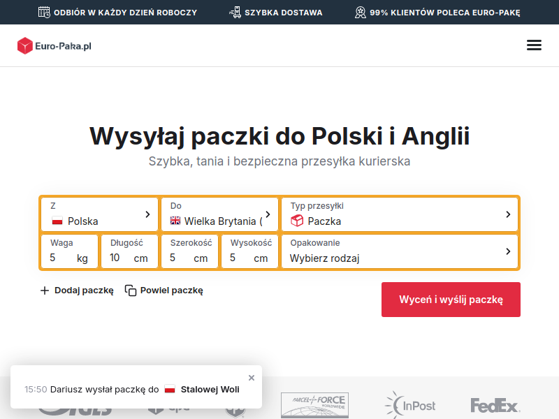Open the hamburger menu
Viewport: 559px width, 419px height.
click(534, 45)
